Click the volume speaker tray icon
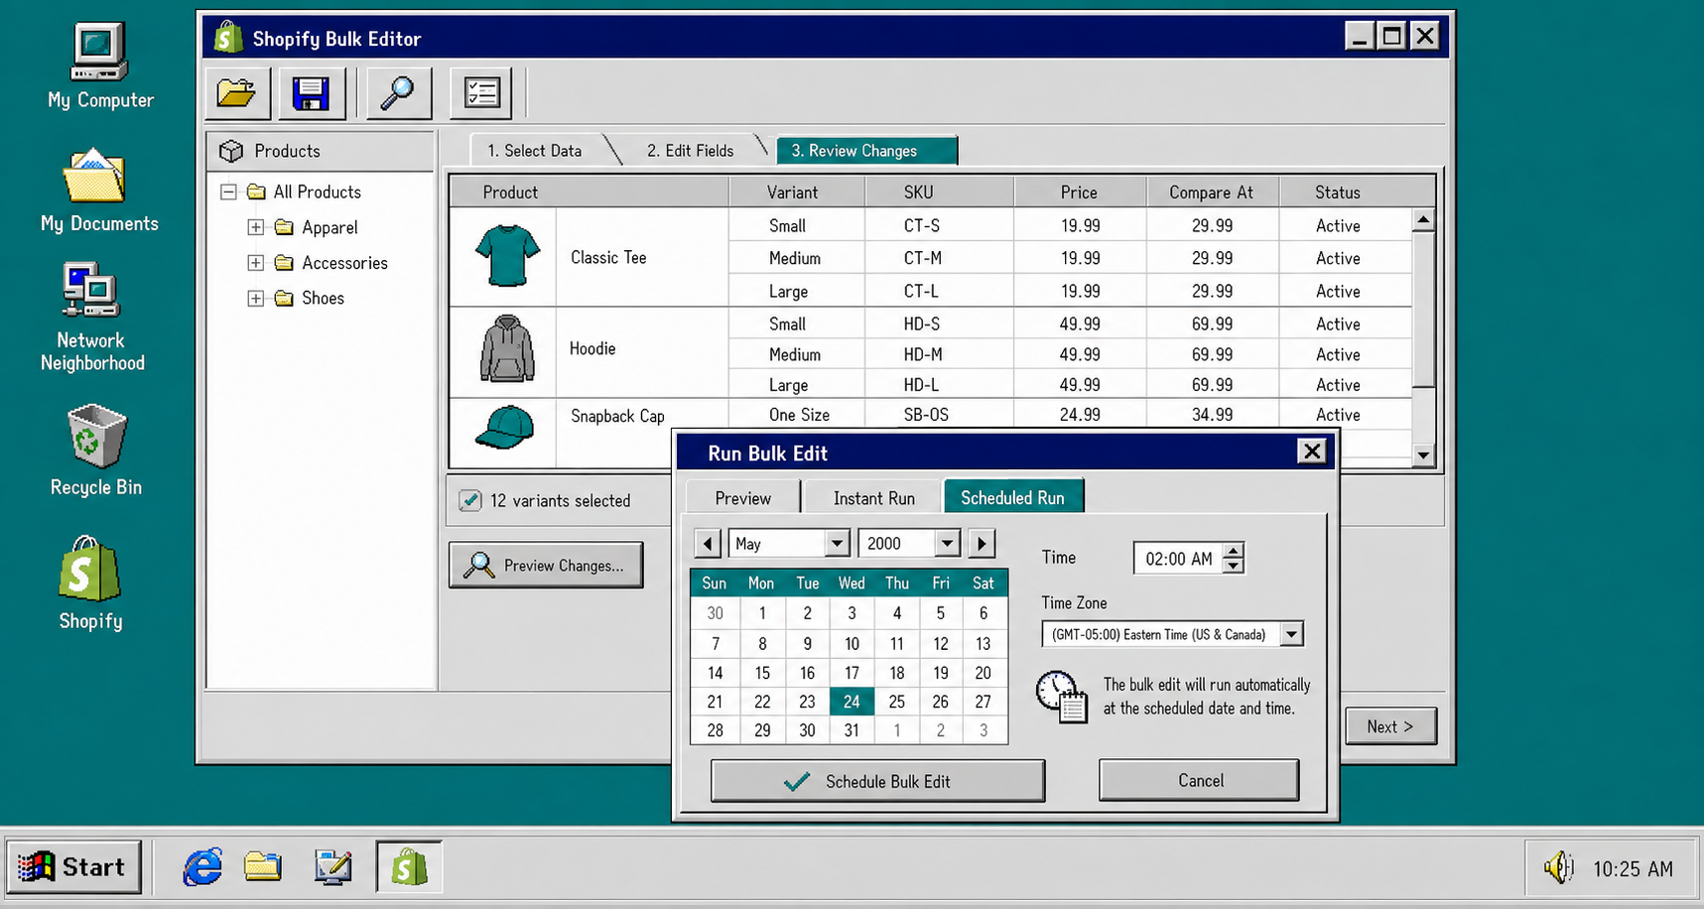 pyautogui.click(x=1558, y=868)
